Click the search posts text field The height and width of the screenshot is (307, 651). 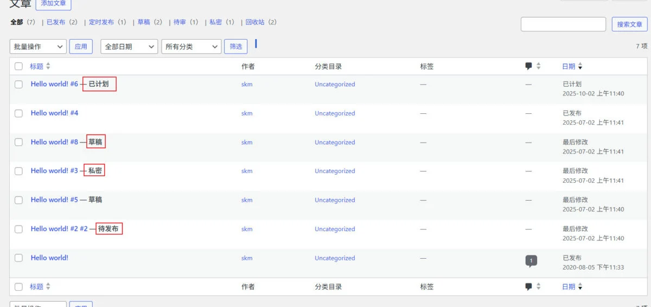point(563,24)
